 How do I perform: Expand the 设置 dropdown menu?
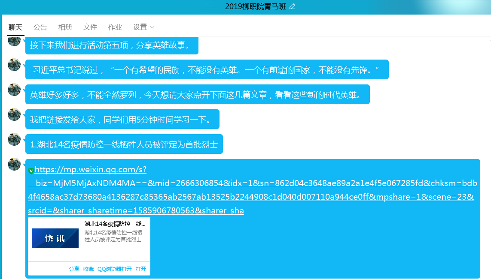coord(143,27)
